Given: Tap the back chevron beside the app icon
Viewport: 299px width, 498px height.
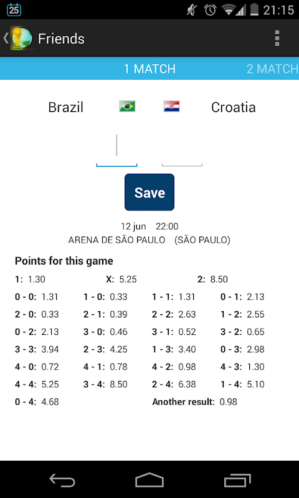Looking at the screenshot, I should [6, 38].
